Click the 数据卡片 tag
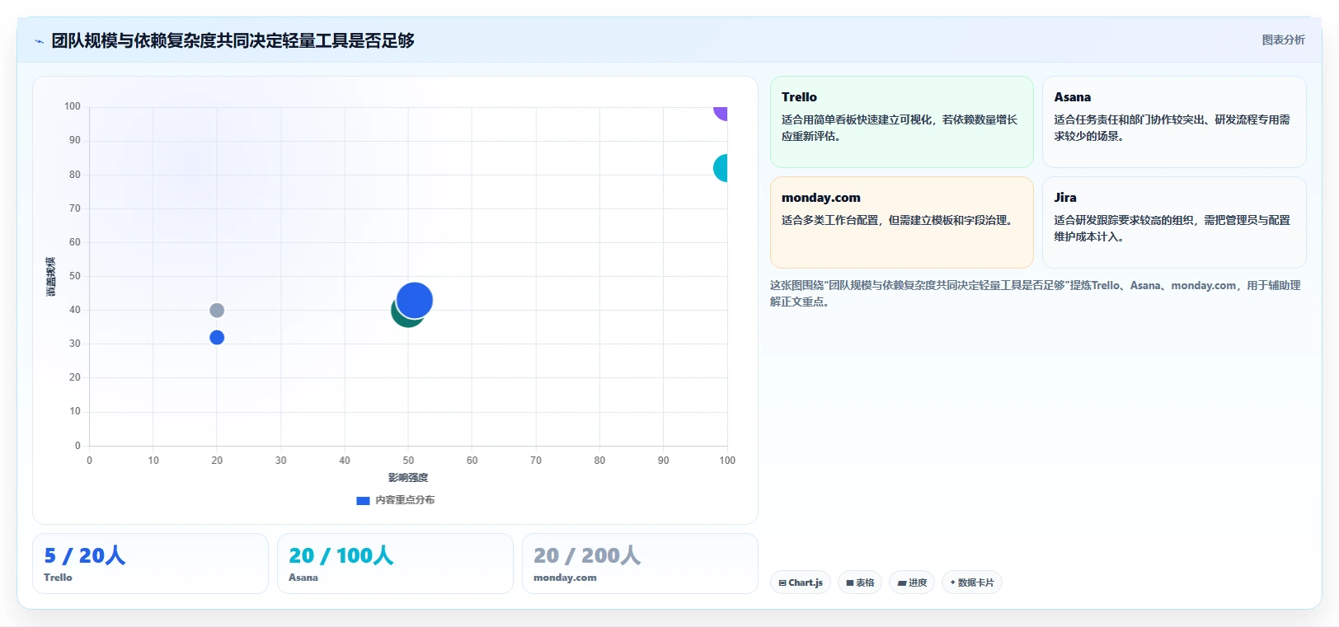Viewport: 1339px width, 627px height. coord(972,583)
